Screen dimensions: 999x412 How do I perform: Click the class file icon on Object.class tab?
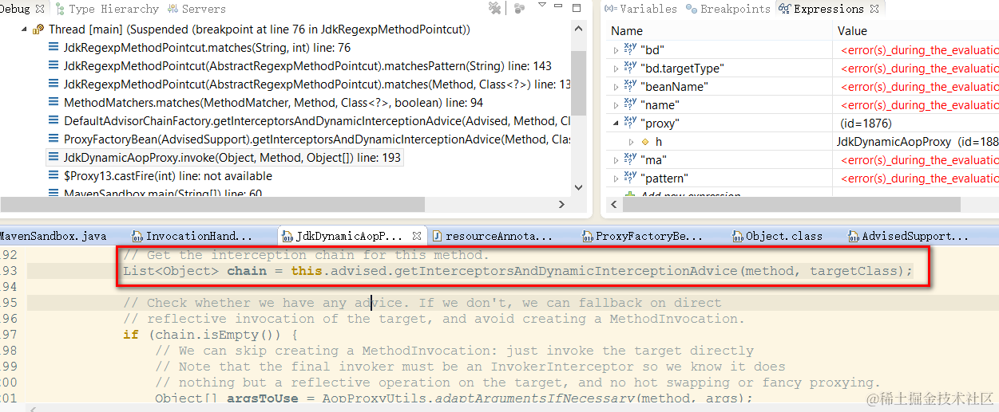738,236
